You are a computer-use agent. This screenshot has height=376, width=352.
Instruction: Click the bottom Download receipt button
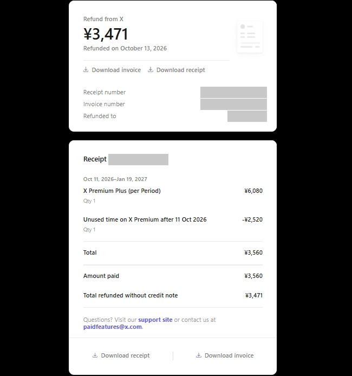pos(121,355)
